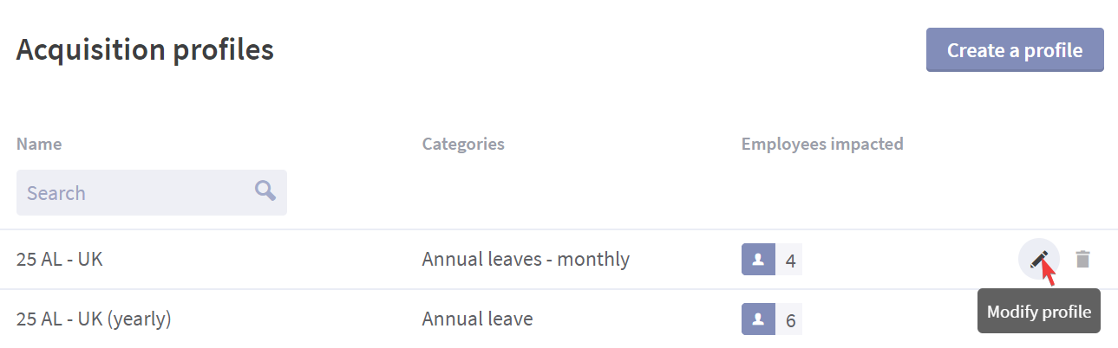Viewport: 1118px width, 348px height.
Task: Open the 25 AL - UK profile row
Action: (559, 259)
